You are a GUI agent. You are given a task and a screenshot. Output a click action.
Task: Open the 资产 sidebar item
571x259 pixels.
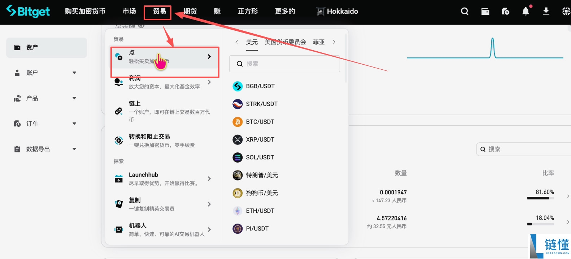tap(47, 47)
